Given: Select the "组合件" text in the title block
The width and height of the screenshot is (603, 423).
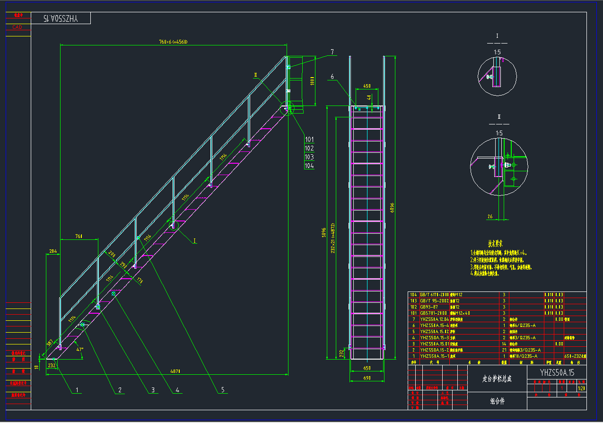Looking at the screenshot, I should (497, 401).
